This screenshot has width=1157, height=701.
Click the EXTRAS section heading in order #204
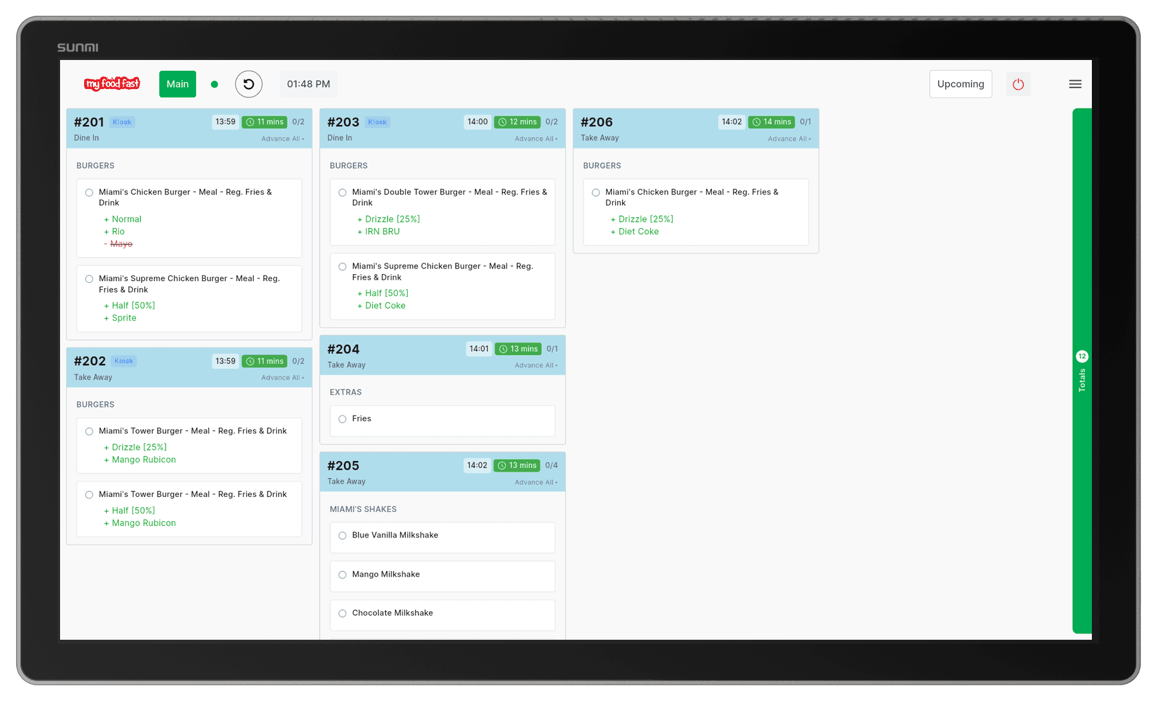tap(346, 392)
